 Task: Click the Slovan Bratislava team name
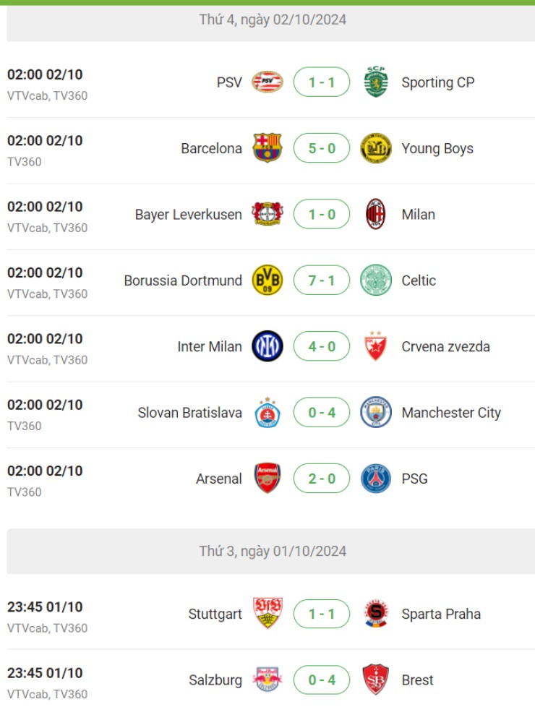click(189, 413)
